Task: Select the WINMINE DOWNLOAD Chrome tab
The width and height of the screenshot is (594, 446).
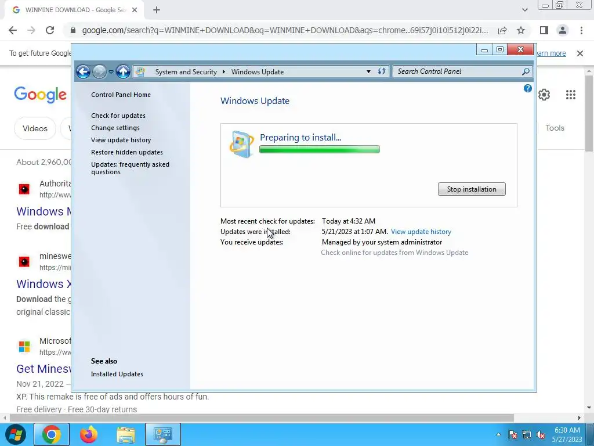Action: pos(74,10)
